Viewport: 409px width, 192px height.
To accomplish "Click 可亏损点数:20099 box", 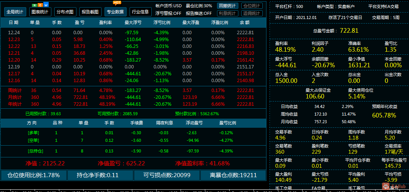I will [166, 175].
